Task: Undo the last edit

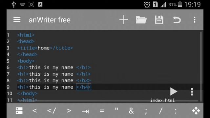Action: [177, 20]
